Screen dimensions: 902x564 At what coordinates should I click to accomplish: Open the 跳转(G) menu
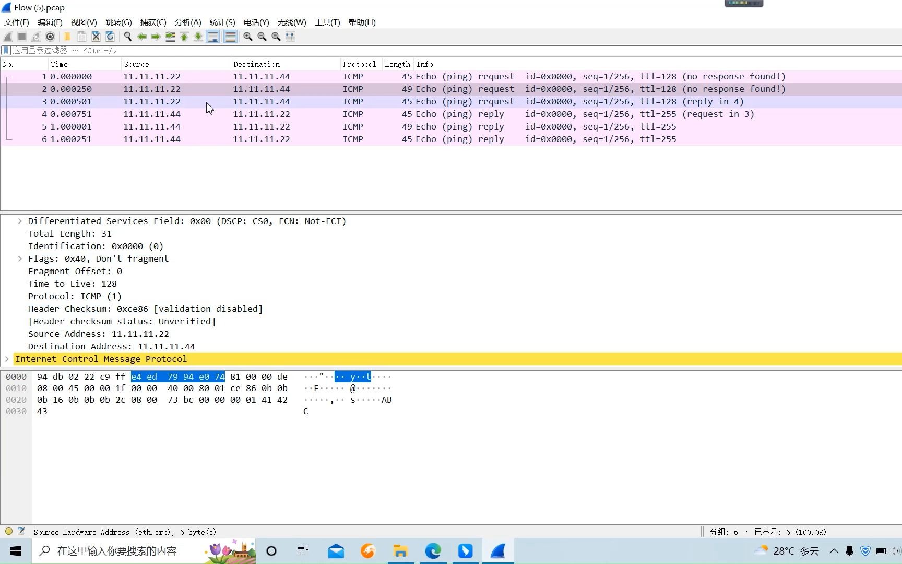118,22
